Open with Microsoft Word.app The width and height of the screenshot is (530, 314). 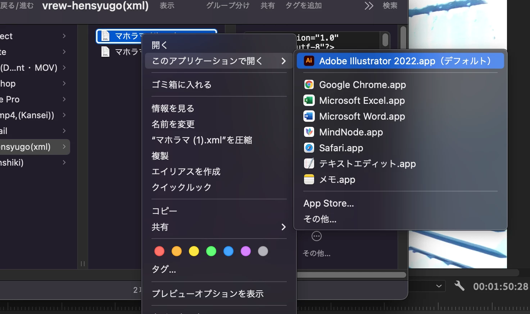coord(400,116)
